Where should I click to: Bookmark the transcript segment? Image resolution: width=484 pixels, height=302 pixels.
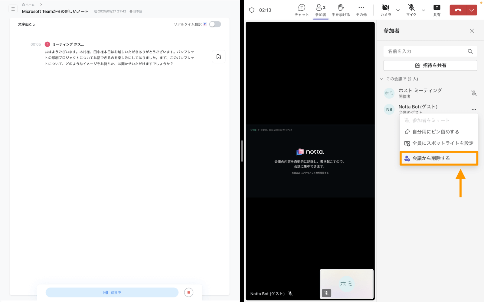219,56
